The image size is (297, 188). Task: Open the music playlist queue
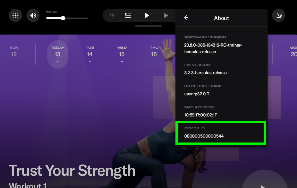(128, 15)
